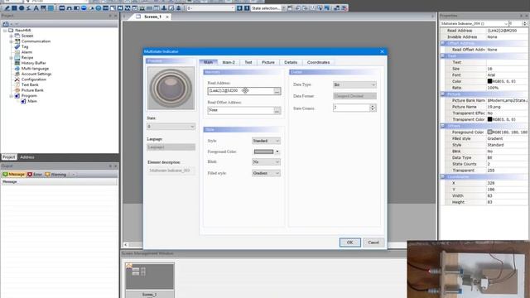Select Main under Program
530x298 pixels.
tap(32, 101)
